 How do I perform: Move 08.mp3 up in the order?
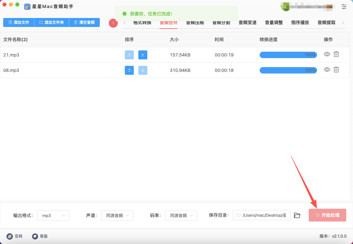tap(129, 70)
